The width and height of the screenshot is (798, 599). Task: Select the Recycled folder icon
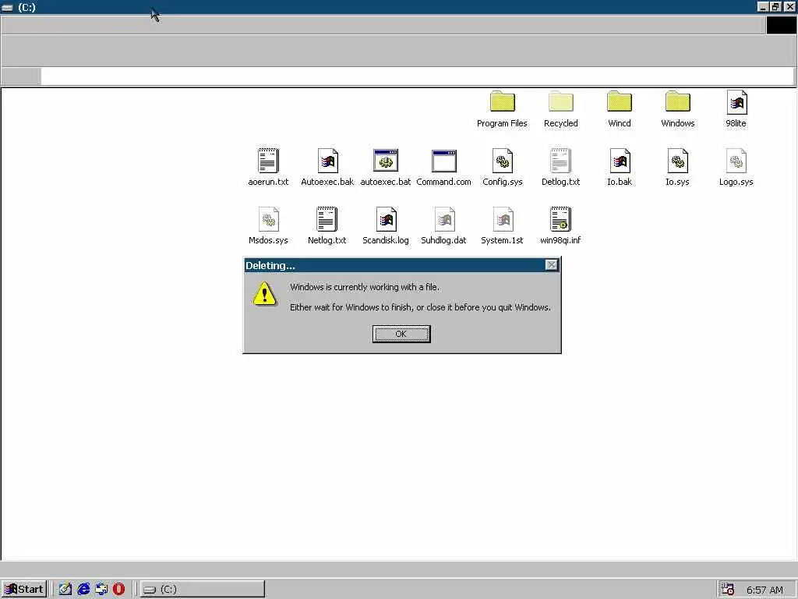coord(561,101)
